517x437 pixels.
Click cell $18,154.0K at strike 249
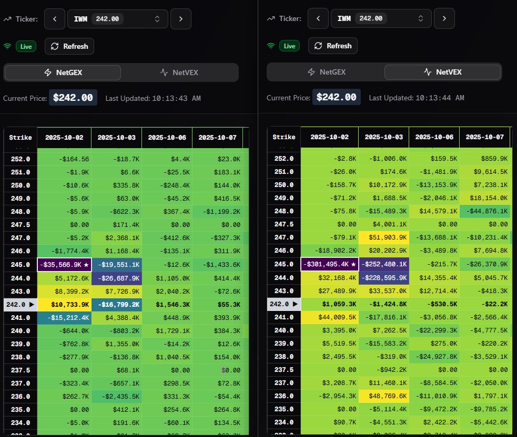coord(485,198)
